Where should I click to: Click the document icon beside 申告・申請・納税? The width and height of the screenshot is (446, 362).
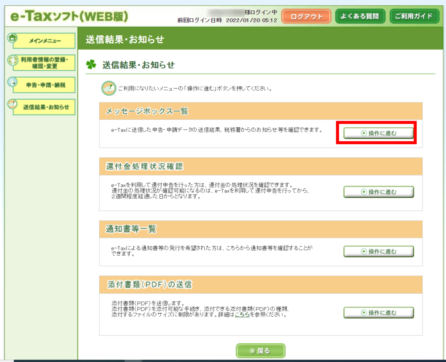(x=13, y=82)
